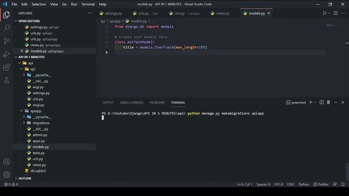Open the Manage gear settings icon
349x196 pixels.
pos(7,175)
